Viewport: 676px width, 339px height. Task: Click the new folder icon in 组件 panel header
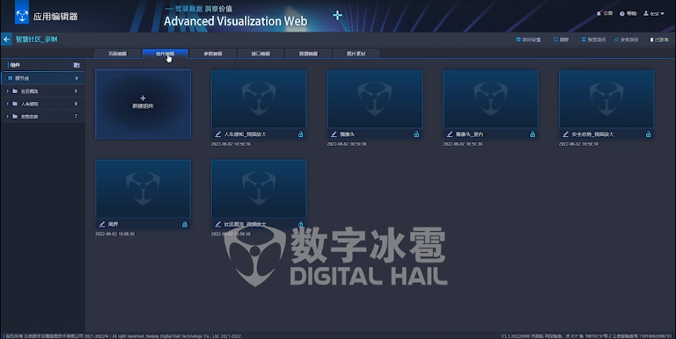pyautogui.click(x=77, y=65)
